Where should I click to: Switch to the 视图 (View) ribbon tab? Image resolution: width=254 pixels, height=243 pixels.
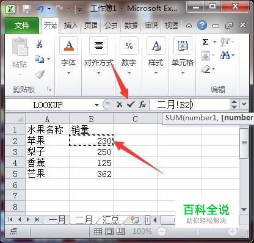172,26
